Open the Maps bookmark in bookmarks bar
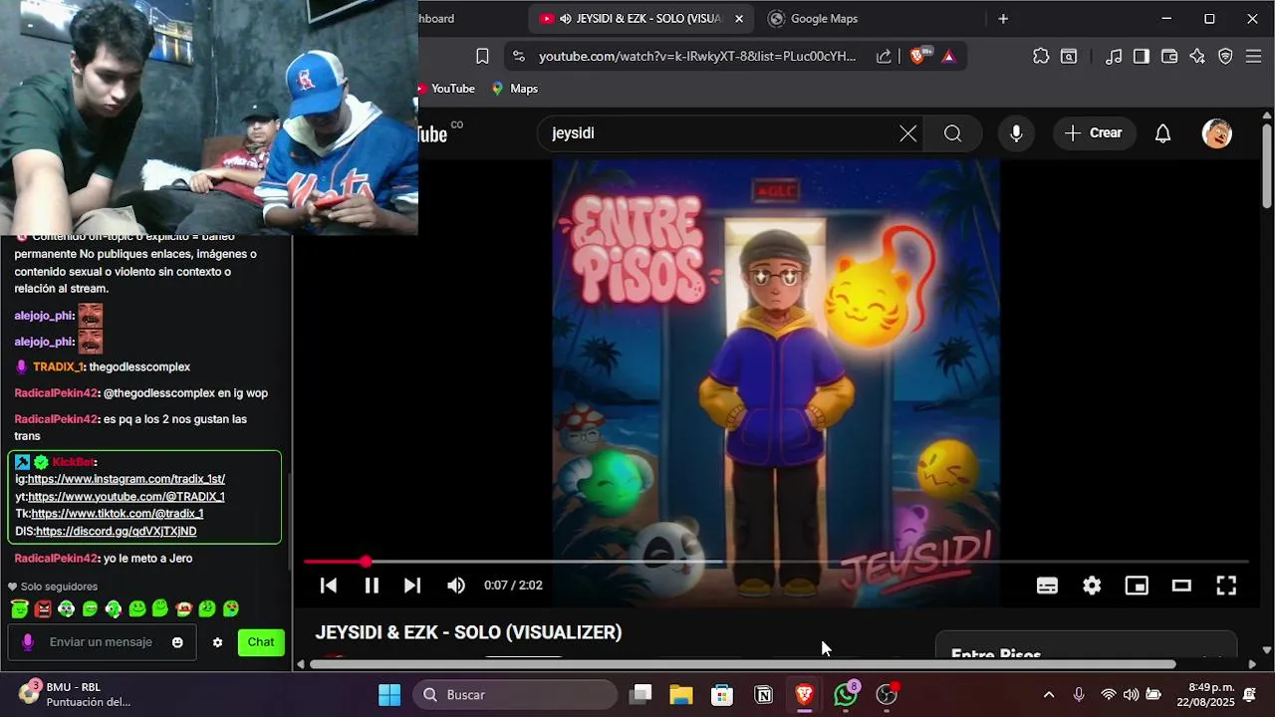Screen dimensions: 1275x717 pos(514,89)
